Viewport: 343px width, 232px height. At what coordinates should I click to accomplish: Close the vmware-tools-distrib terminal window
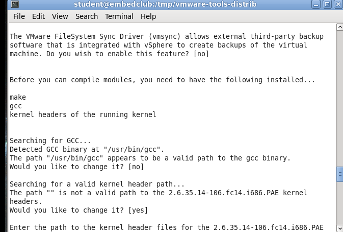click(x=338, y=5)
